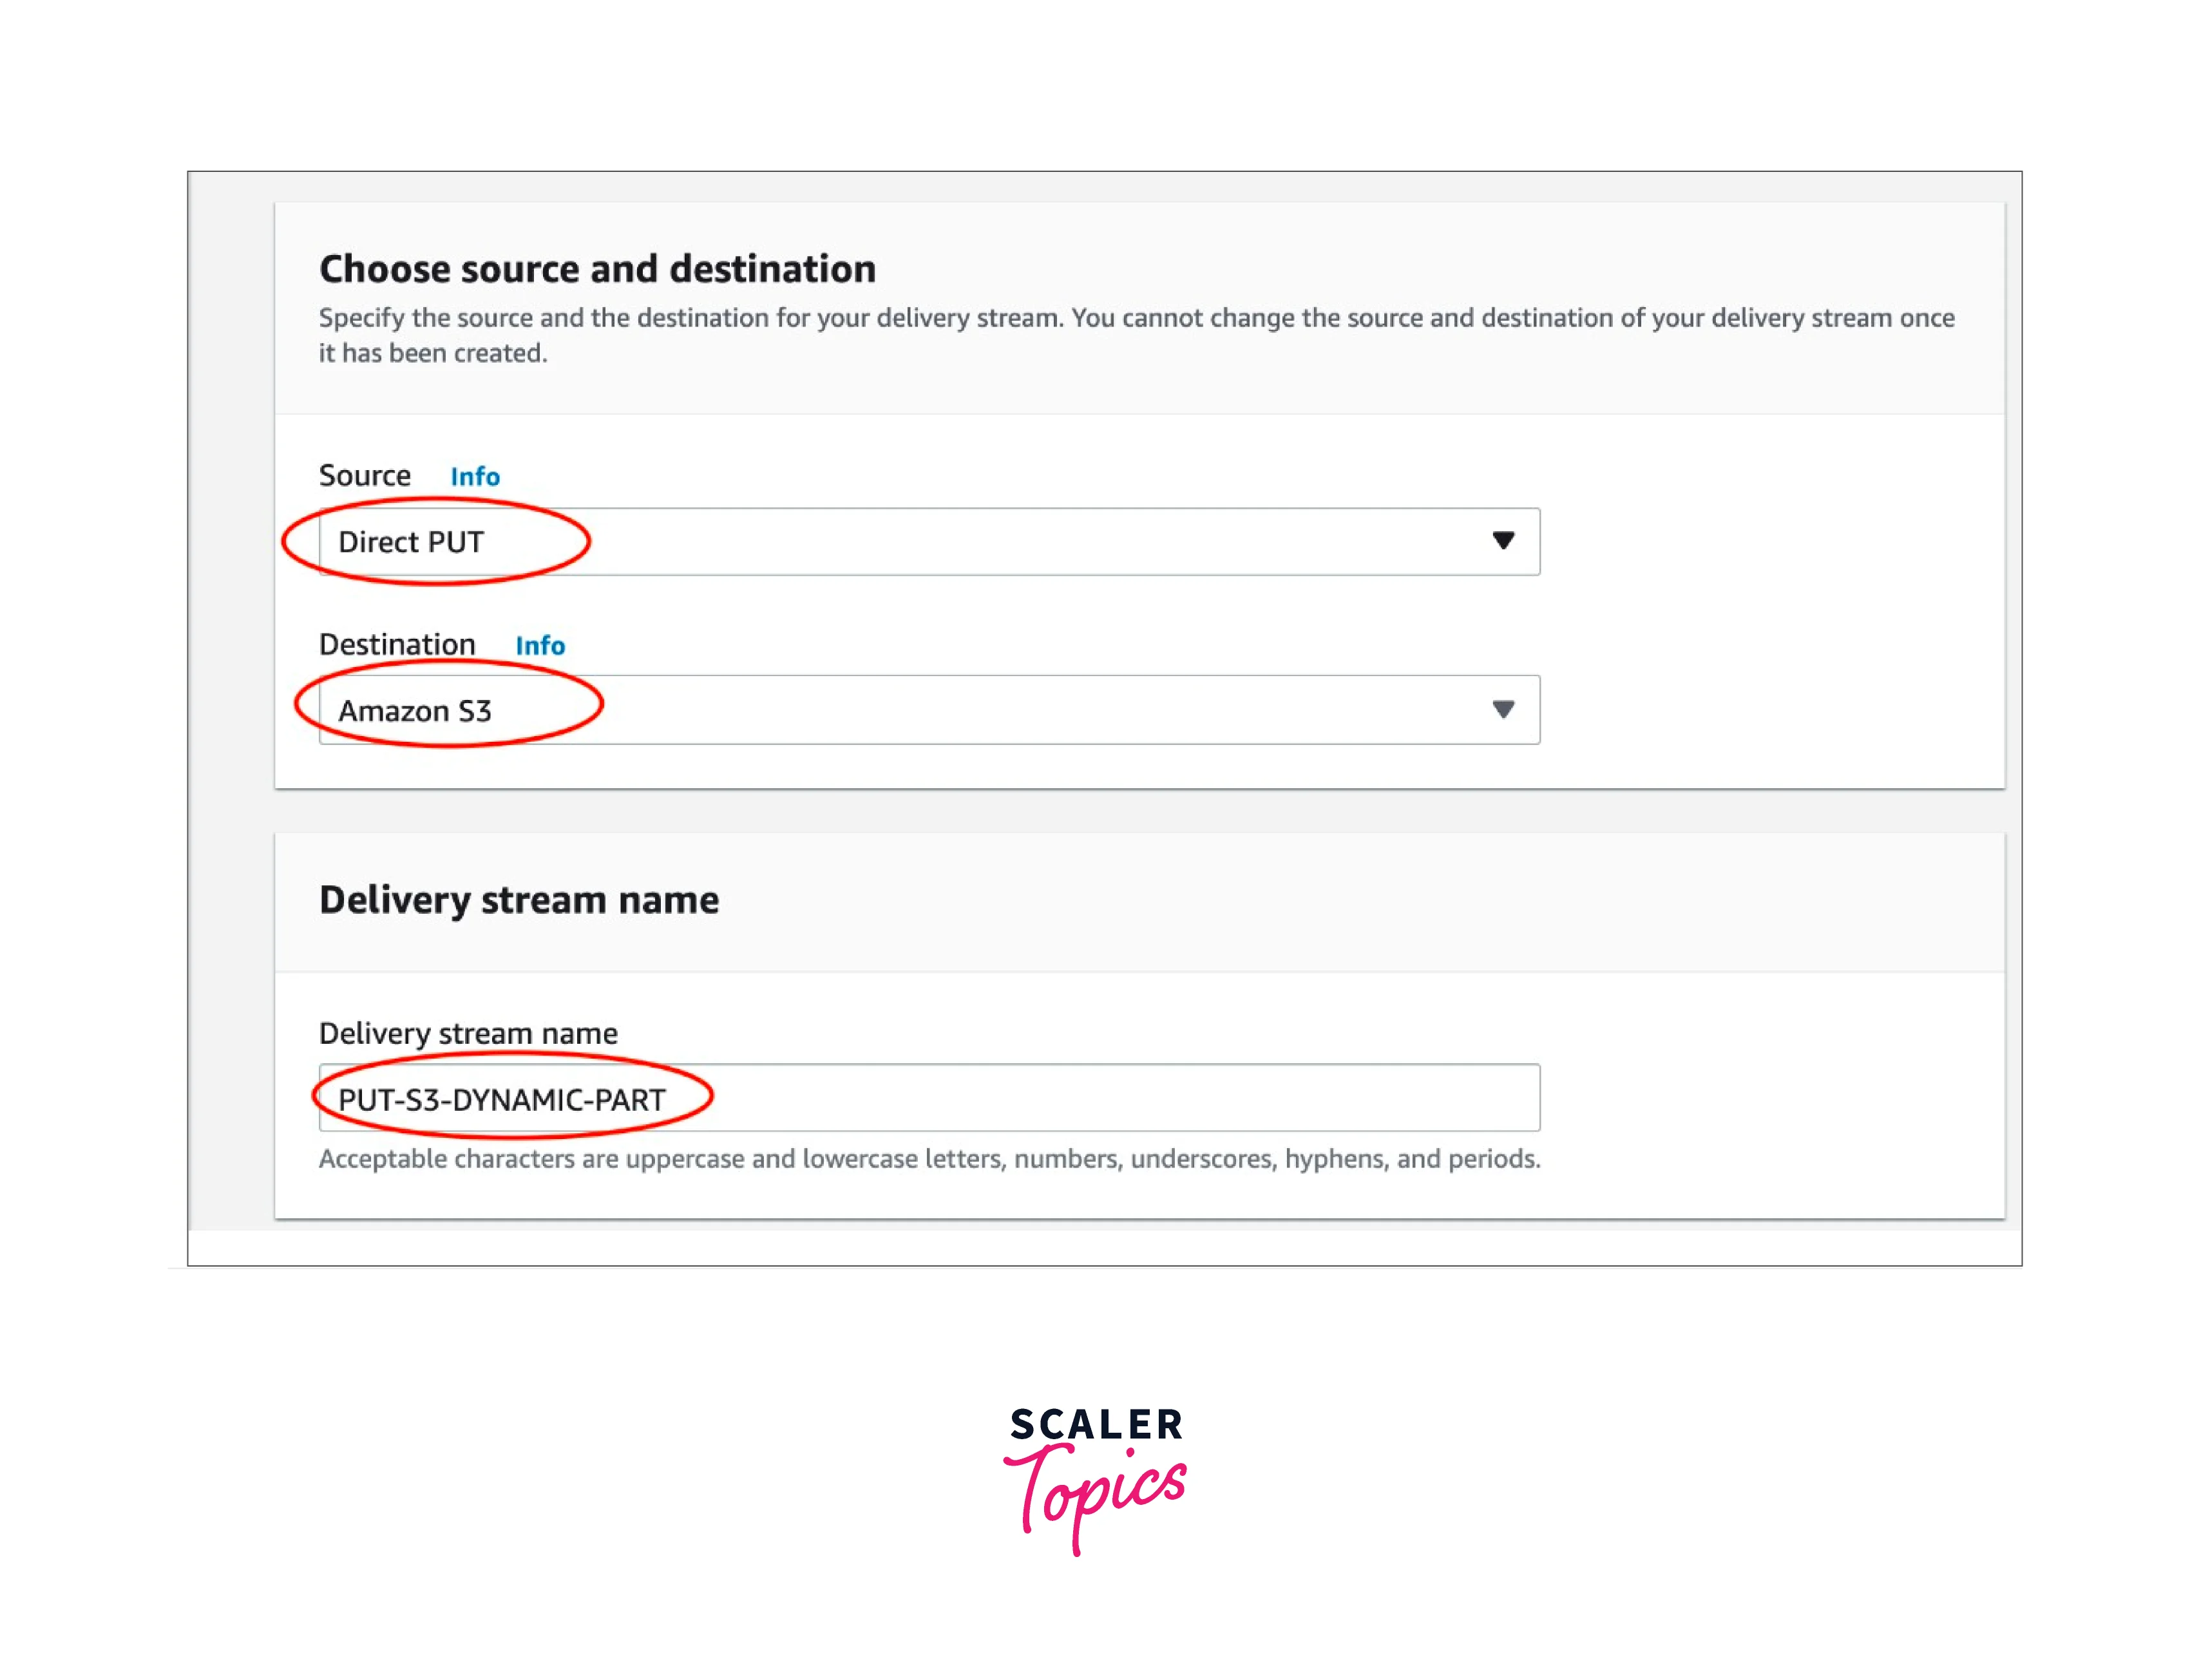The height and width of the screenshot is (1680, 2190).
Task: Click the Source field label
Action: [364, 475]
